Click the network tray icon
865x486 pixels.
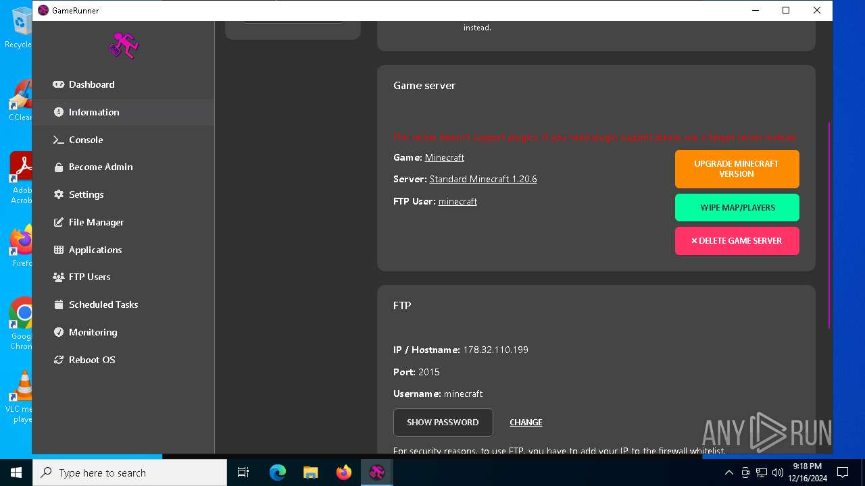(762, 473)
